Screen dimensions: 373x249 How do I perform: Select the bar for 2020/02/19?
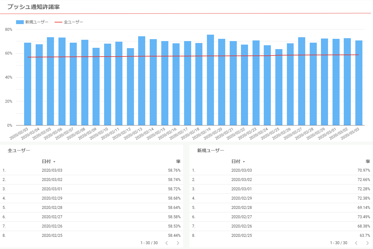click(x=210, y=80)
